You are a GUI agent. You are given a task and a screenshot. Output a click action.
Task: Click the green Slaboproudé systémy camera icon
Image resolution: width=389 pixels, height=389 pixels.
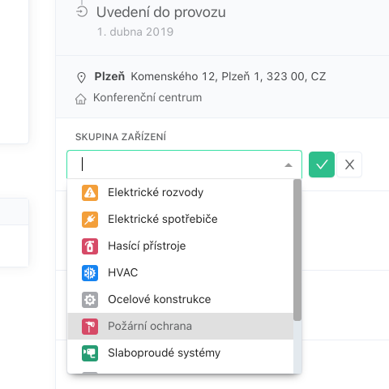[90, 353]
